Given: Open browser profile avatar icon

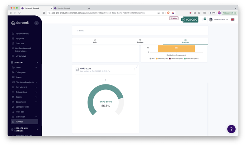Looking at the screenshot, I should 219,13.
